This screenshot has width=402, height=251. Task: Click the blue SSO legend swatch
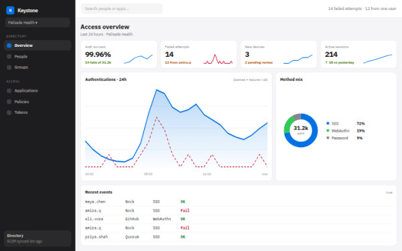point(328,123)
